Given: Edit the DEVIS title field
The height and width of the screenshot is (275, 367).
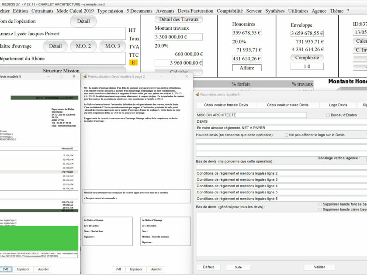Looking at the screenshot, I should (x=281, y=122).
